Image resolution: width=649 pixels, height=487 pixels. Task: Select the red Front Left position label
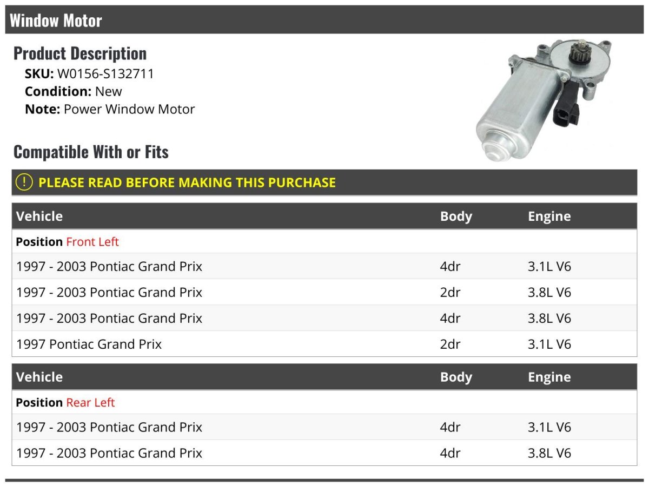click(92, 242)
